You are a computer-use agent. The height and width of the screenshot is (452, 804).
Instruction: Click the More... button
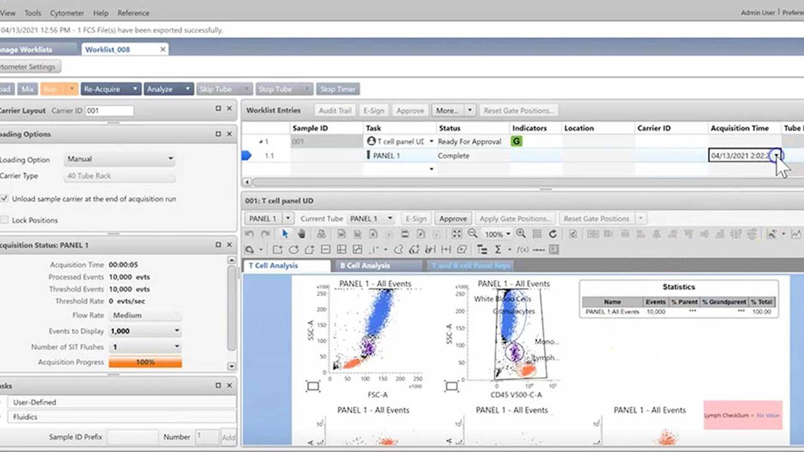(447, 110)
